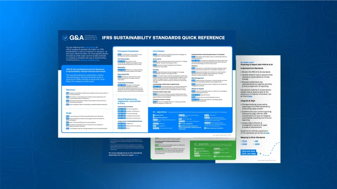The height and width of the screenshot is (189, 337).
Task: Click the IFRS S1 General Requirements blue banner
Action: click(x=83, y=69)
